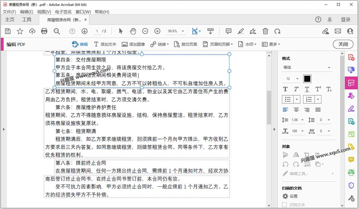
Task: Enable the recognize text checkbox
Action: point(284,205)
